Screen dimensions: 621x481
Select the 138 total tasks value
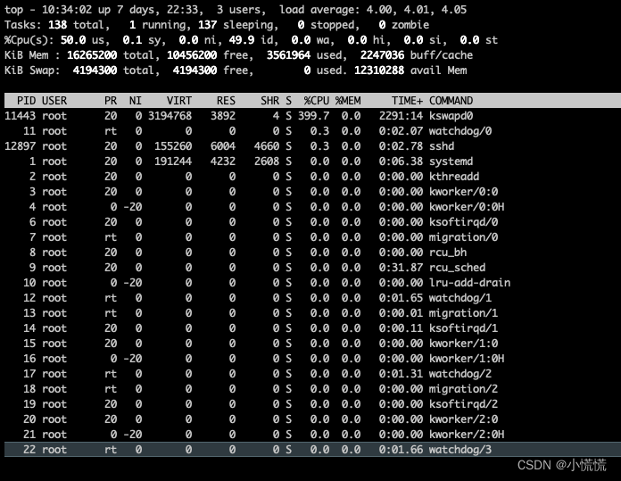pos(57,25)
